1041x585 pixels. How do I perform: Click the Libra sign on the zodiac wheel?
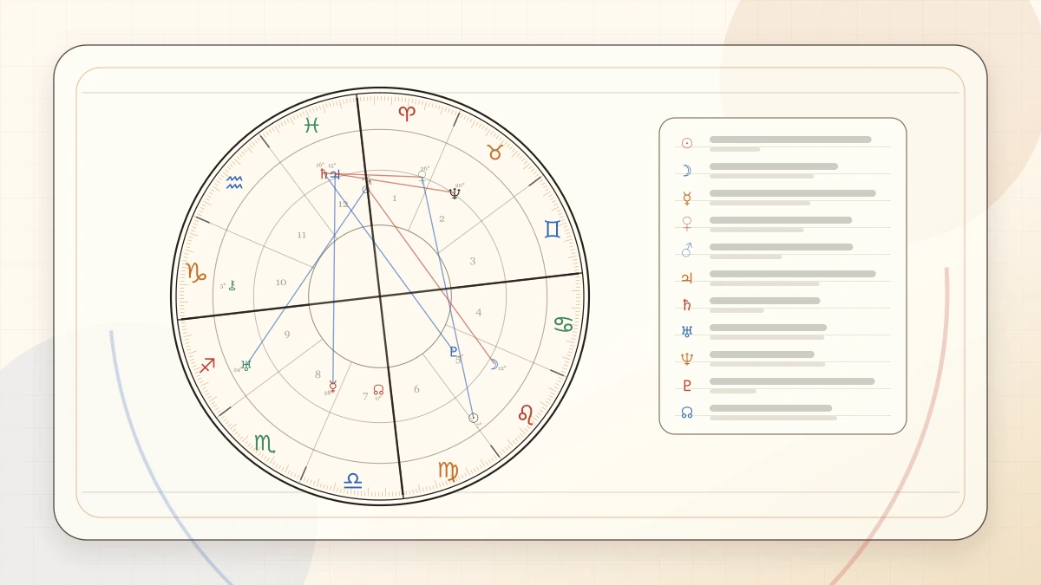click(x=352, y=480)
